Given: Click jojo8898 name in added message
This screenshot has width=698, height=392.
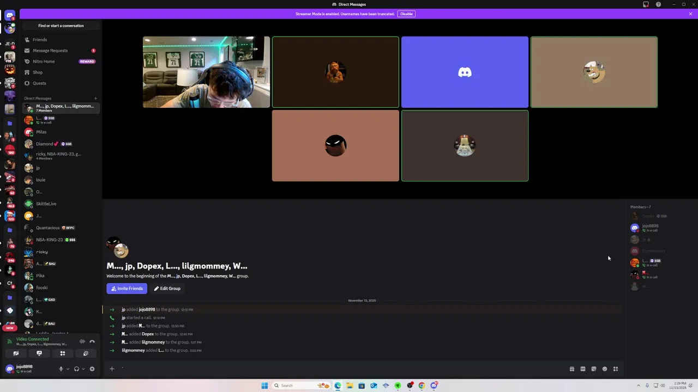Looking at the screenshot, I should click(147, 309).
